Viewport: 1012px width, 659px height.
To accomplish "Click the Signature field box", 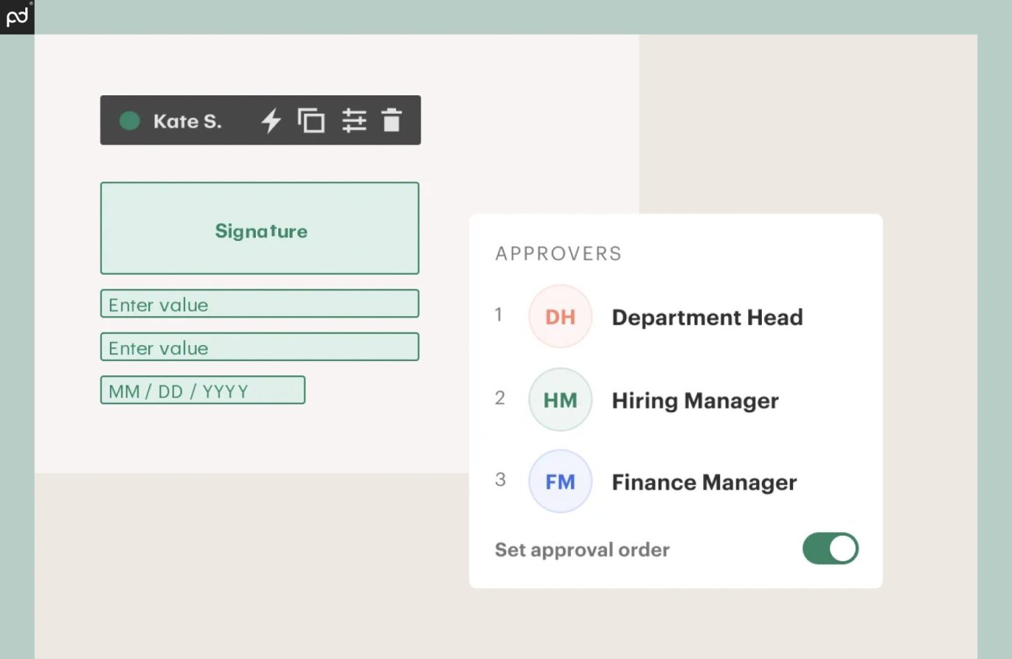I will (x=260, y=229).
